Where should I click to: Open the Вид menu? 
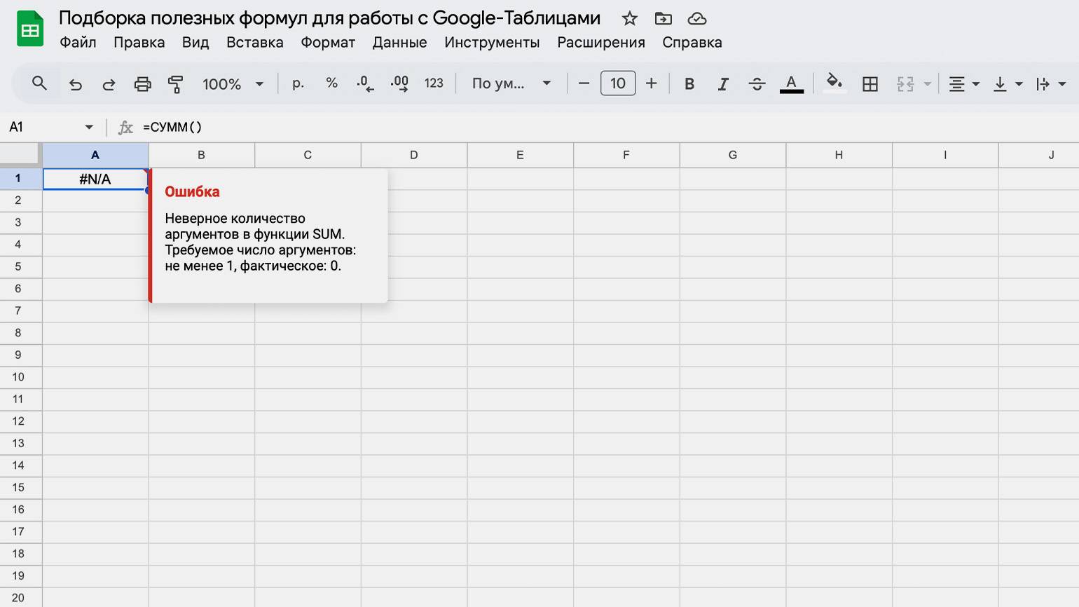point(195,42)
